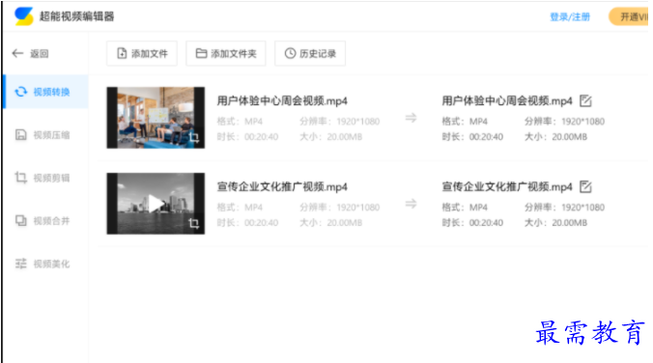
Task: Click output 时长 00:20:40 of 用户体验中心周会视频
Action: pyautogui.click(x=472, y=137)
